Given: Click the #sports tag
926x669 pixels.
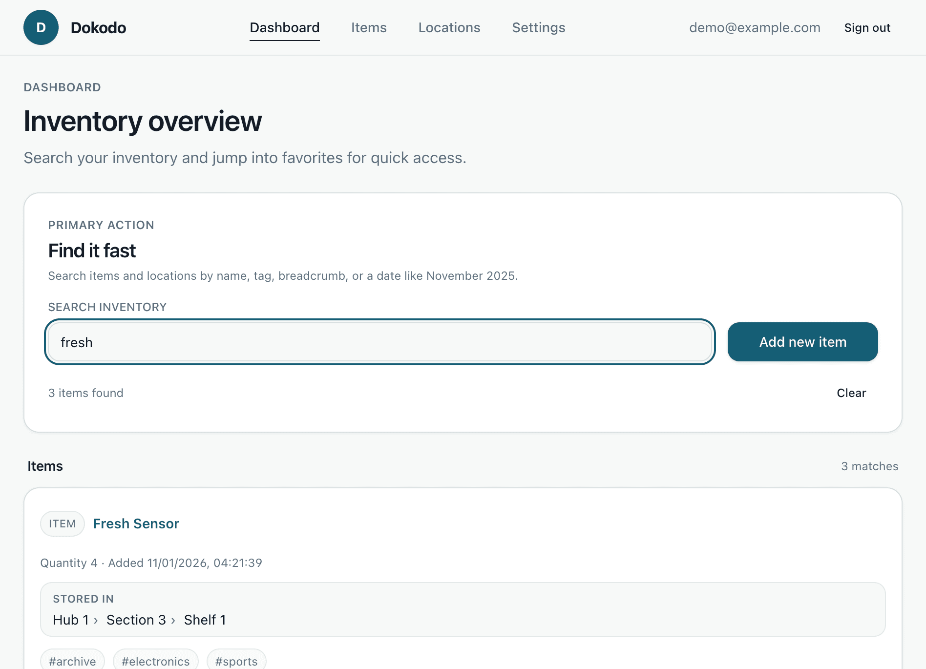Looking at the screenshot, I should (236, 661).
